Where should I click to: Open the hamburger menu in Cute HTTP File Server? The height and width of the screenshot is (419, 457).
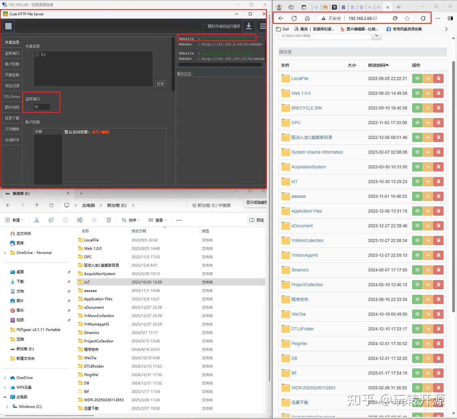[x=262, y=26]
